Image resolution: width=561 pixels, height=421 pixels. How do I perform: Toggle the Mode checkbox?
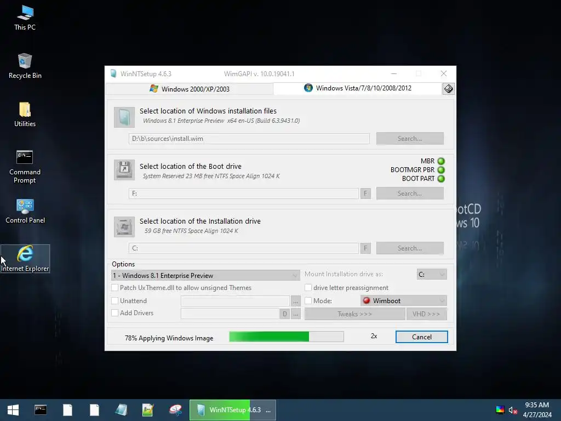tap(308, 301)
